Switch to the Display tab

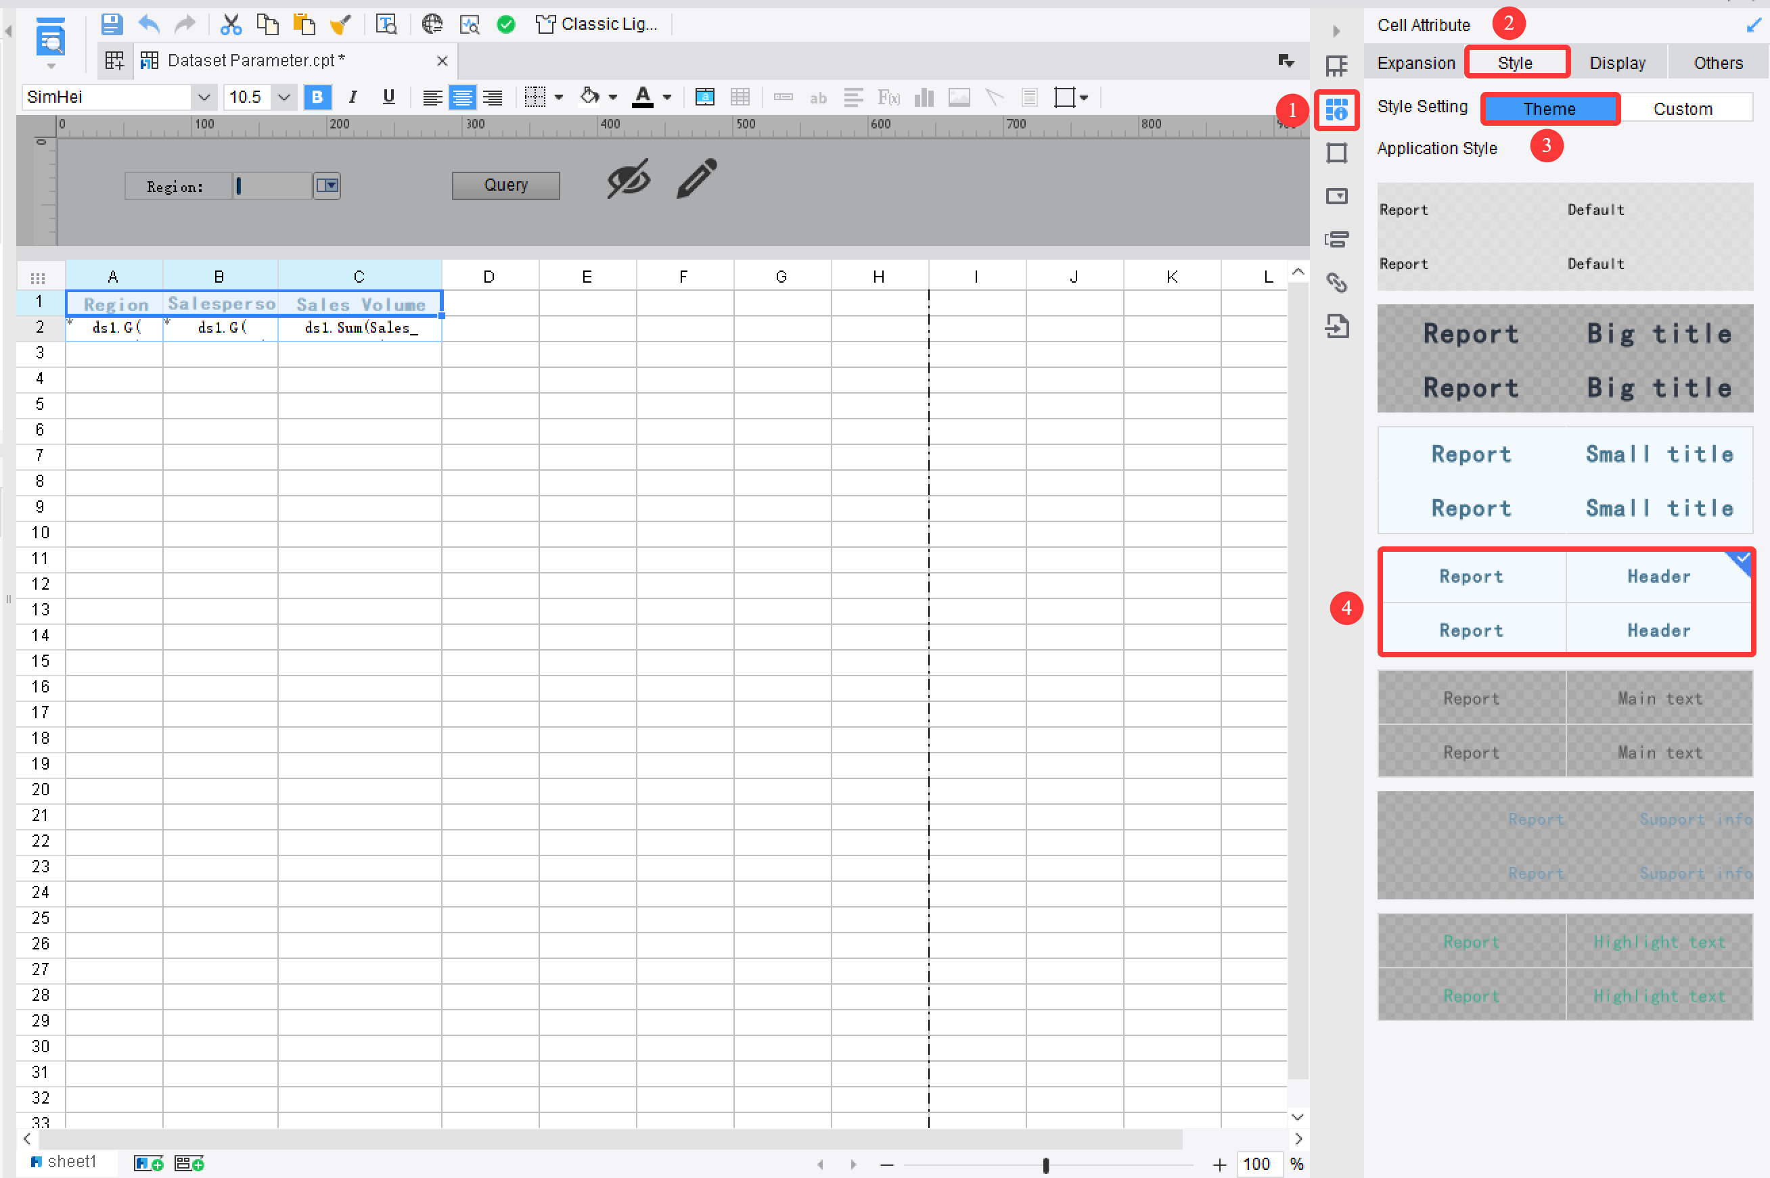click(x=1618, y=62)
